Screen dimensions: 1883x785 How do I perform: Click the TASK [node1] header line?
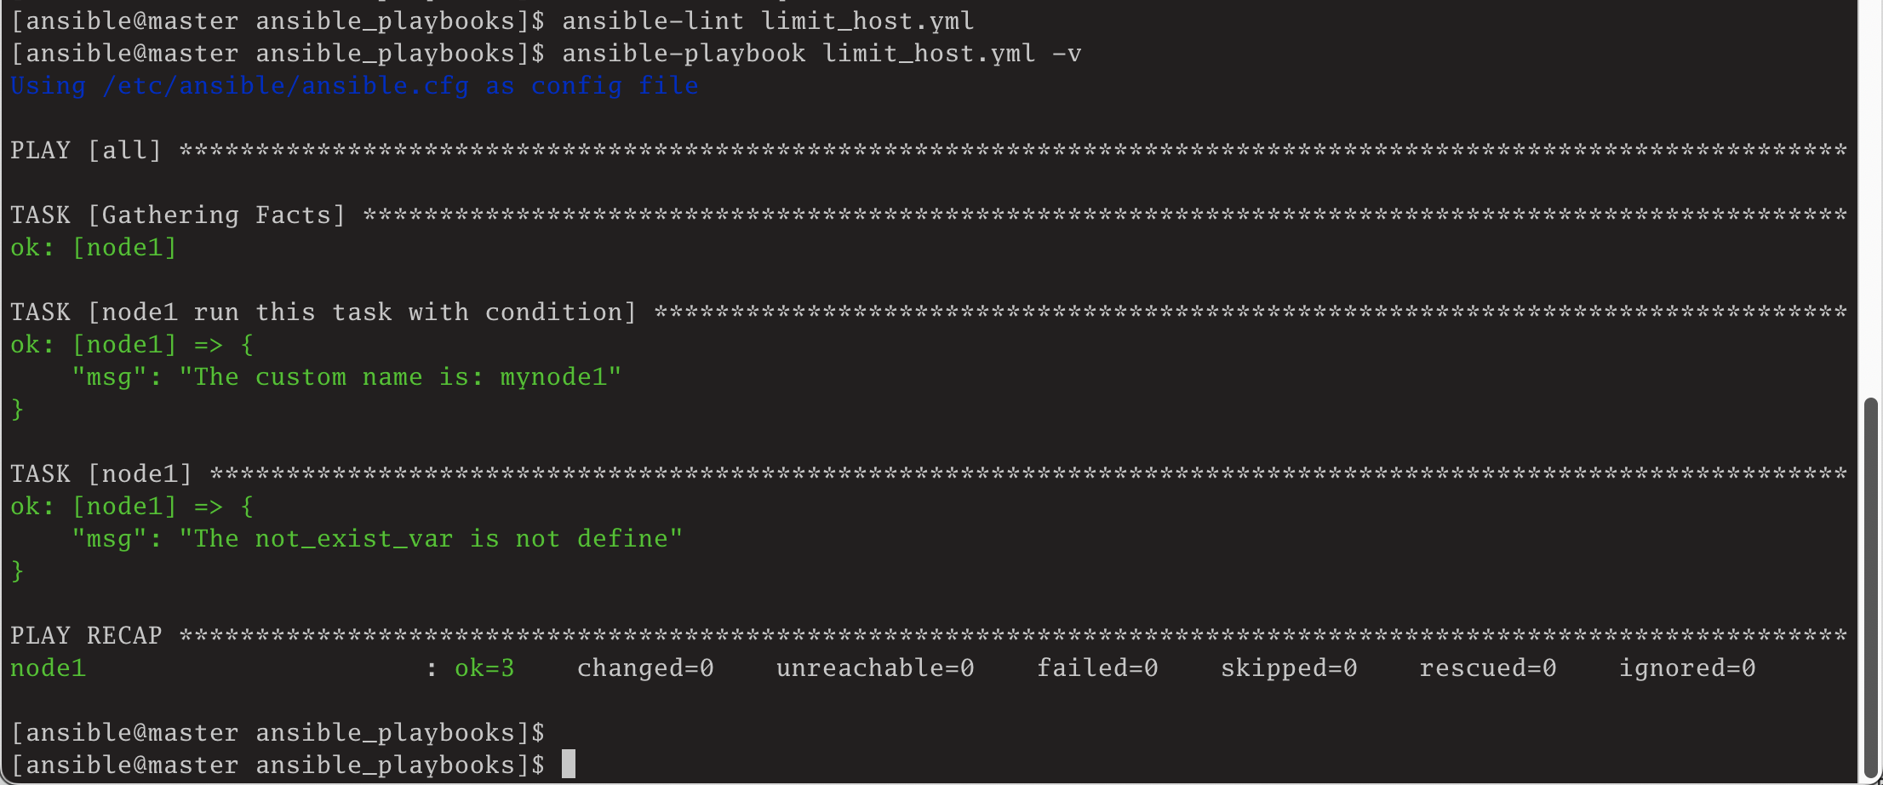pyautogui.click(x=929, y=474)
